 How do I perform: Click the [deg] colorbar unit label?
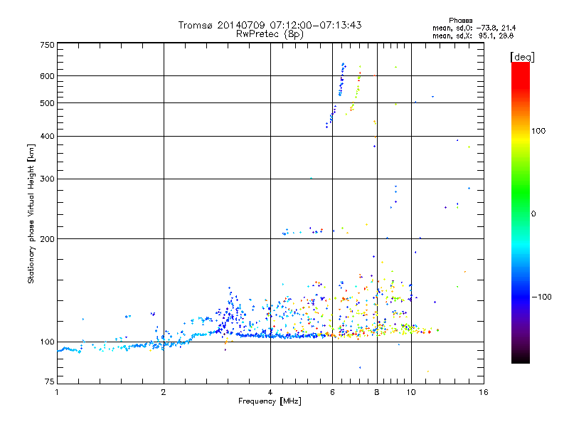point(521,56)
